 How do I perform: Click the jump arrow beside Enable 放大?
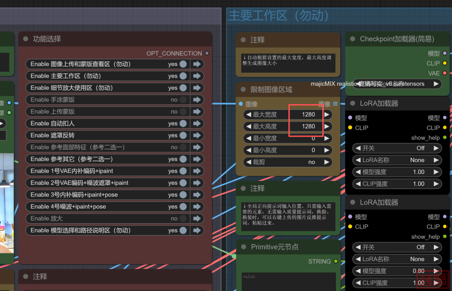coord(197,219)
